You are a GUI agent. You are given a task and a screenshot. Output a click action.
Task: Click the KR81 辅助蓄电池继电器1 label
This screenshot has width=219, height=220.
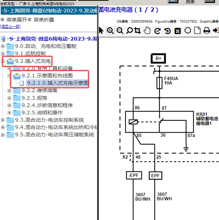tap(207, 119)
